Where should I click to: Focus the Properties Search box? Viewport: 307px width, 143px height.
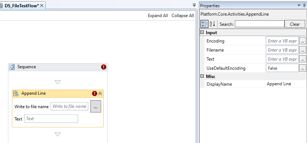coord(260,24)
